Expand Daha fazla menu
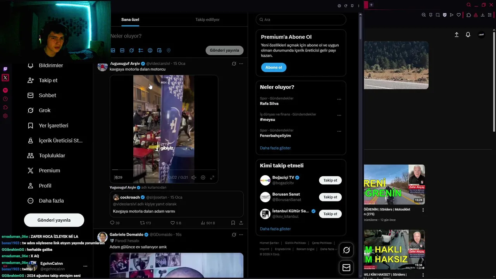The image size is (496, 279). (46, 201)
